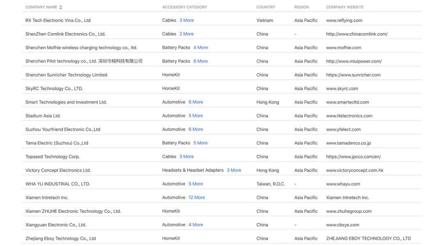Expand '3 More' for Victory Concept Electronics
The image size is (444, 246).
pos(234,170)
